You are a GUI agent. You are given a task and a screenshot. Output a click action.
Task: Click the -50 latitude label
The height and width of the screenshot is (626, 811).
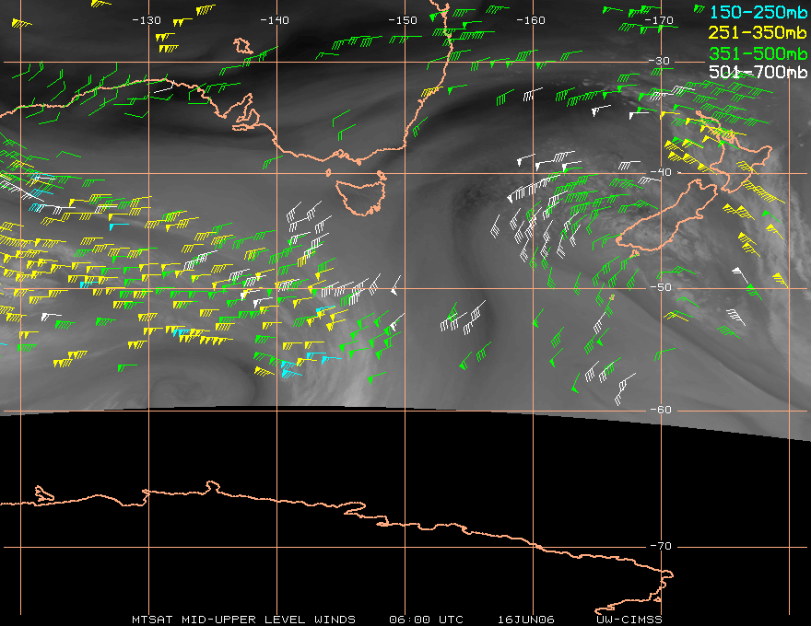pos(661,287)
